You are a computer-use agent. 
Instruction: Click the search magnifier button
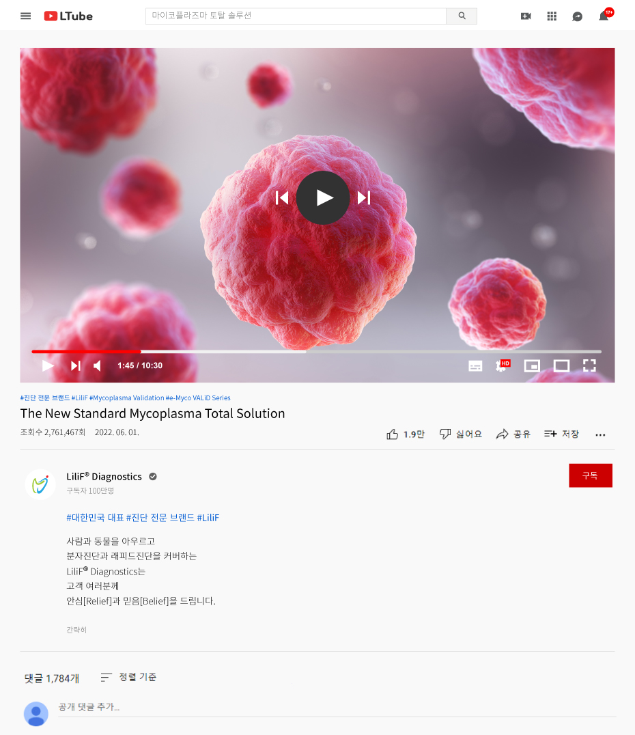click(462, 16)
